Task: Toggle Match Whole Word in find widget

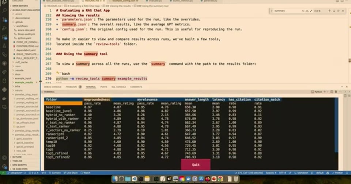Action: (307, 11)
